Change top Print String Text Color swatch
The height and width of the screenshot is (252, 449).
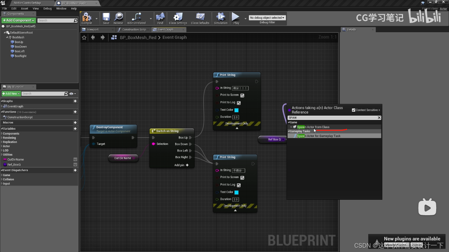tap(236, 110)
